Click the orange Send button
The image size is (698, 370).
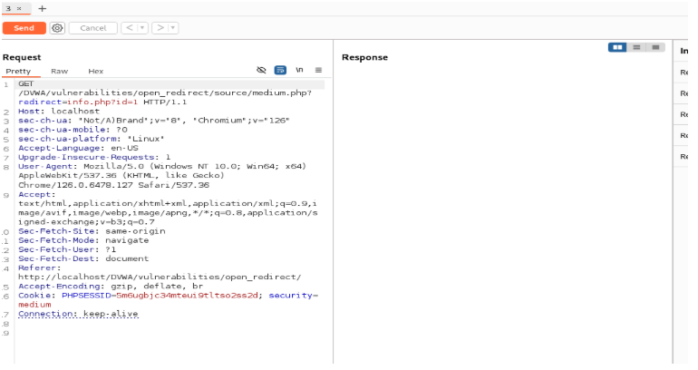pos(24,28)
